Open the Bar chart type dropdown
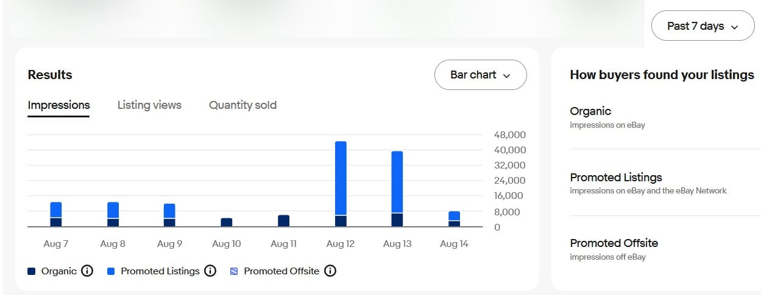Viewport: 761px width, 295px height. pyautogui.click(x=480, y=75)
